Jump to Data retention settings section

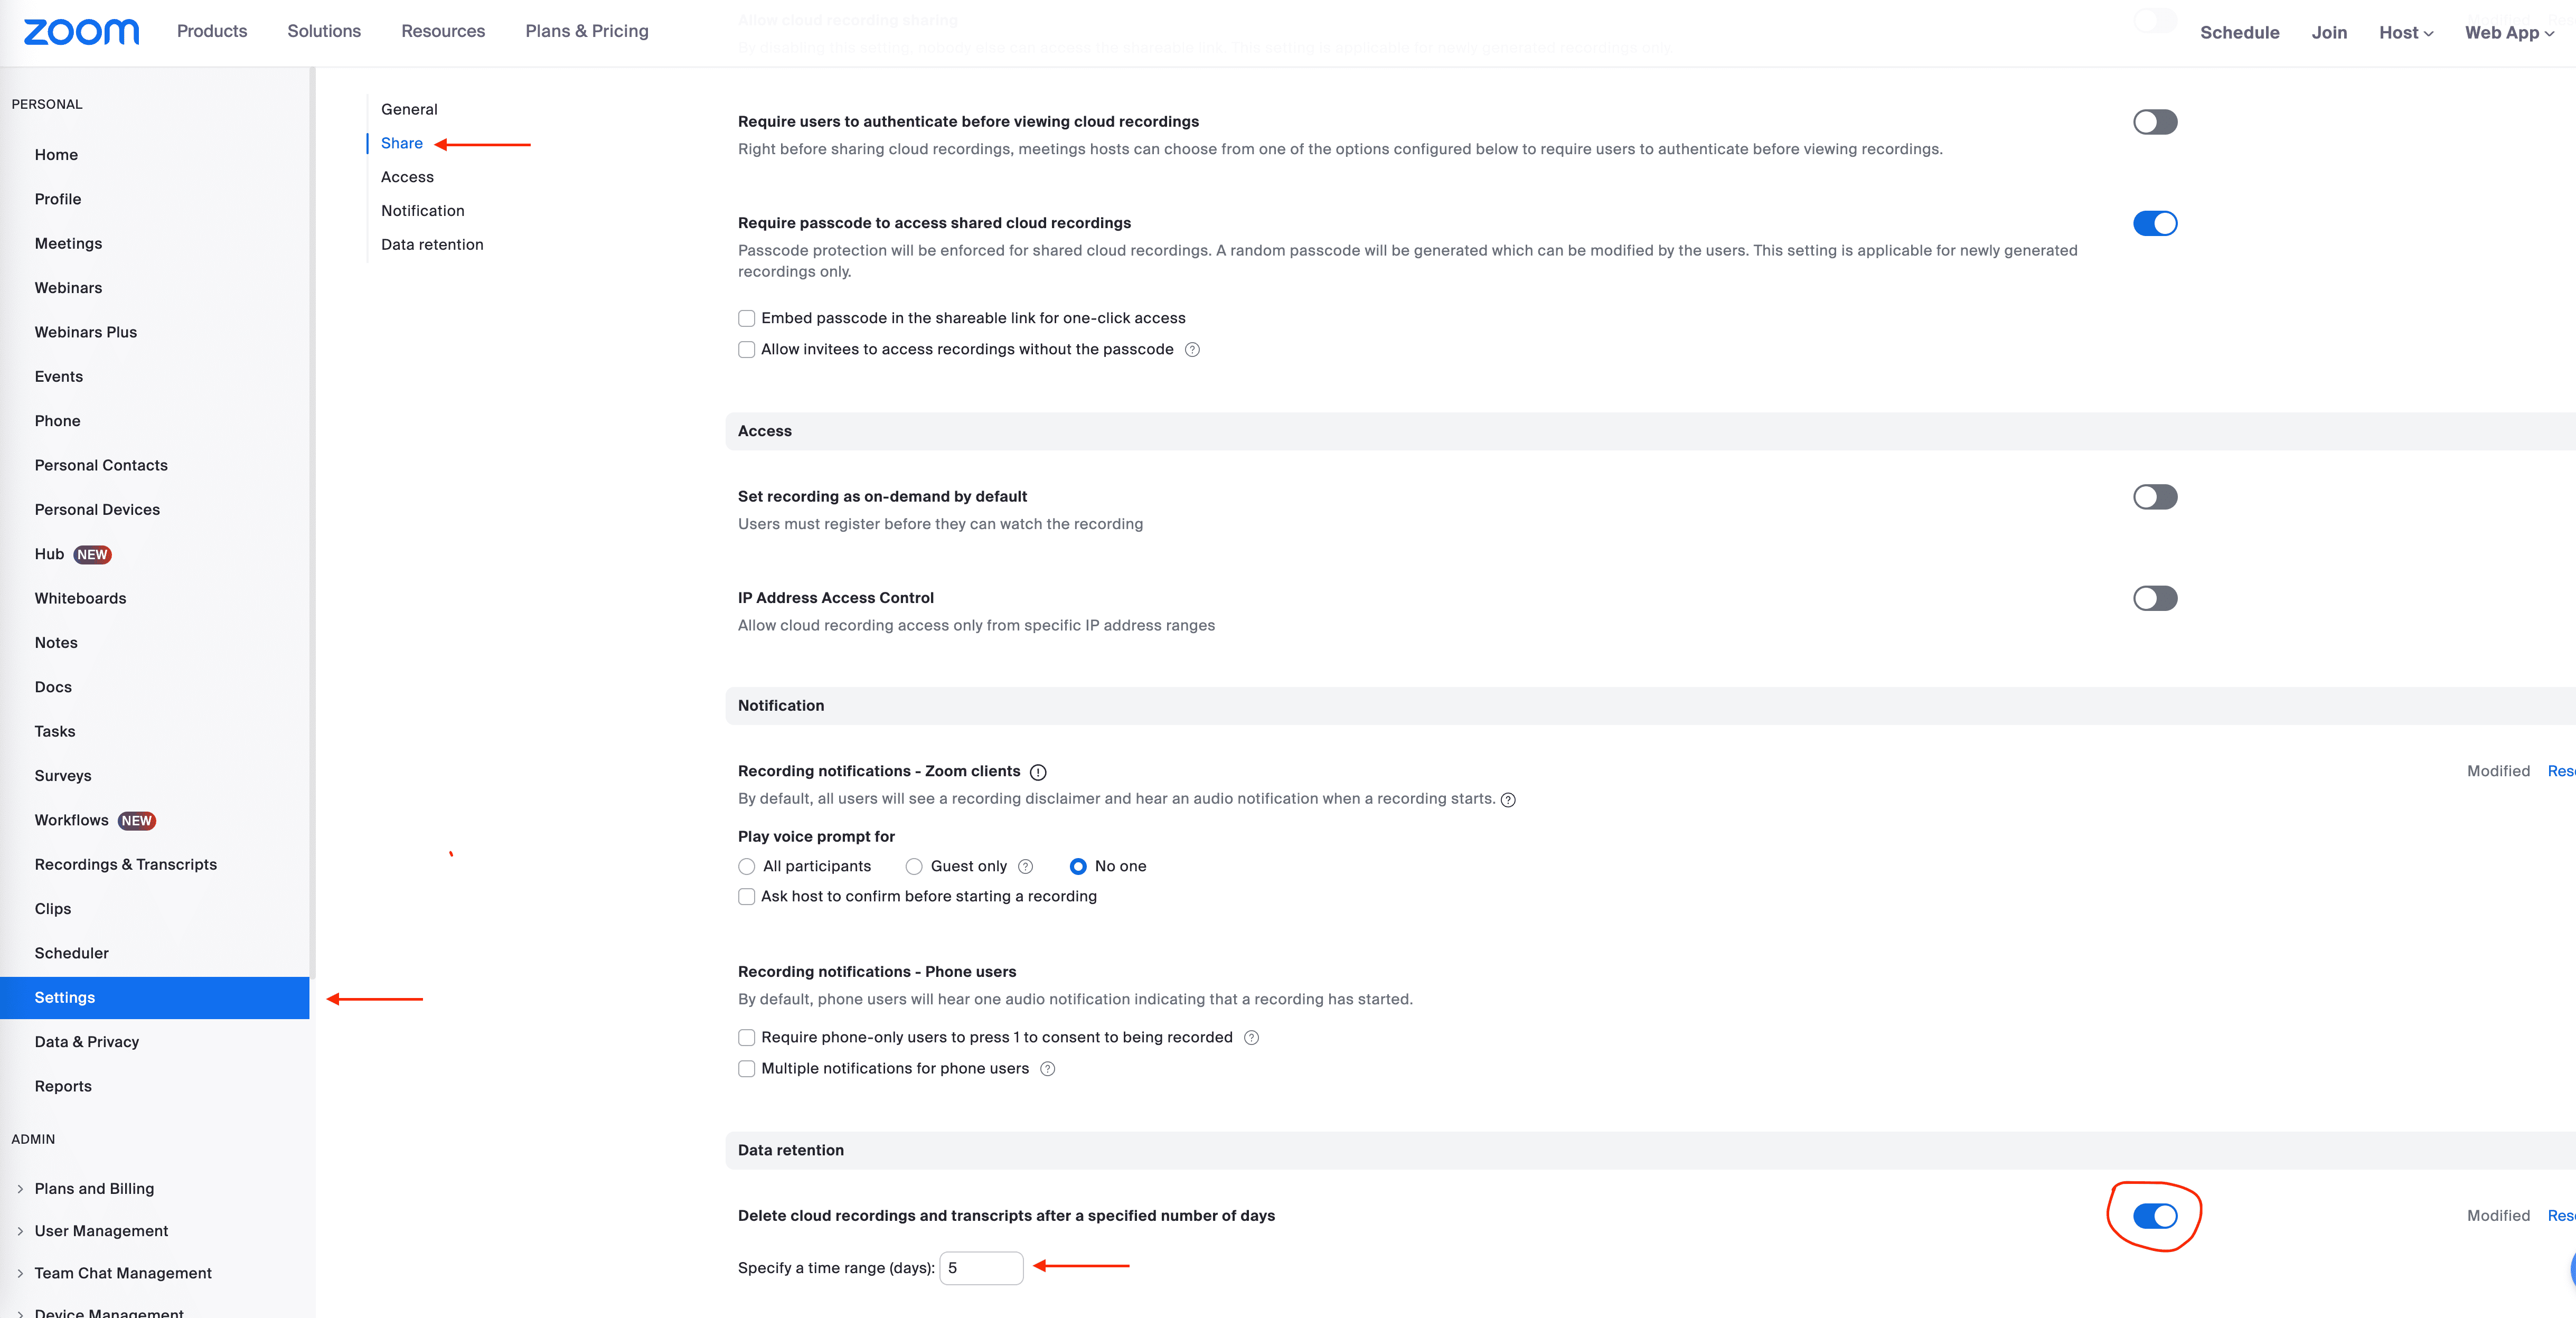[x=432, y=245]
